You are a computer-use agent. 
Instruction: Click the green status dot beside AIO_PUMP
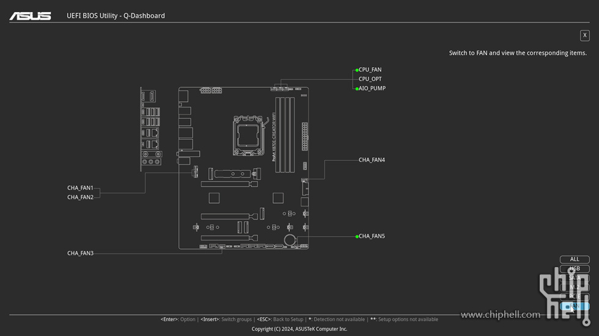(357, 89)
